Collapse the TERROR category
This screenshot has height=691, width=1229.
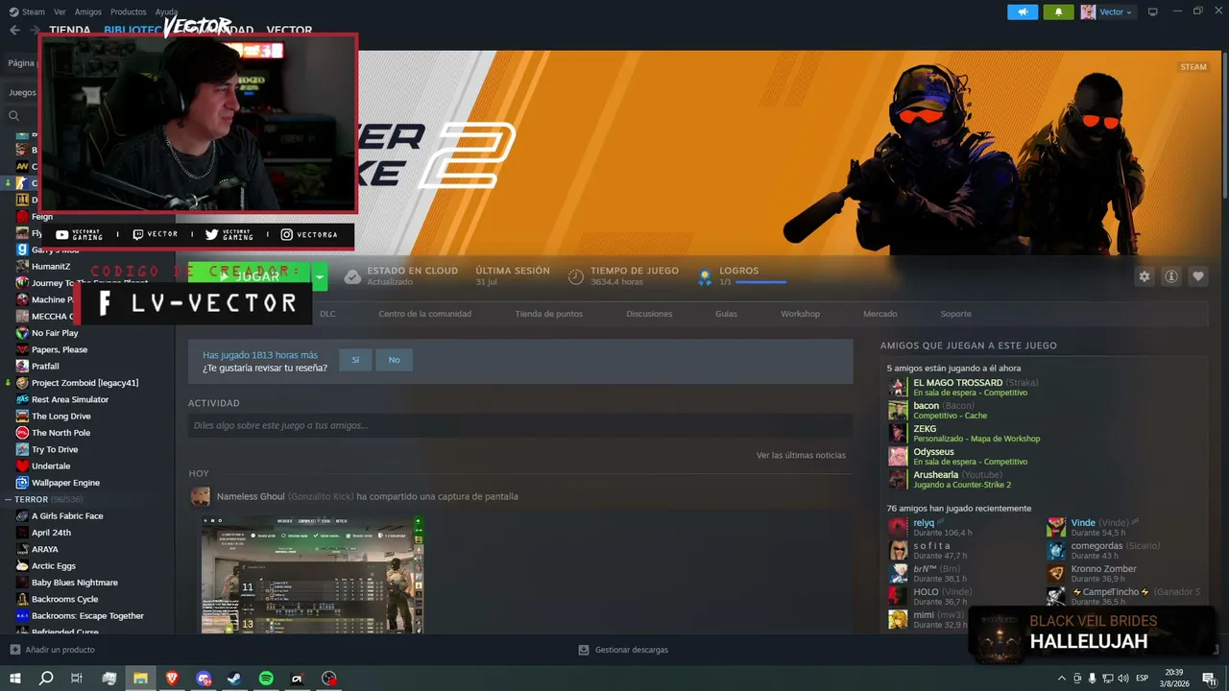click(x=9, y=499)
